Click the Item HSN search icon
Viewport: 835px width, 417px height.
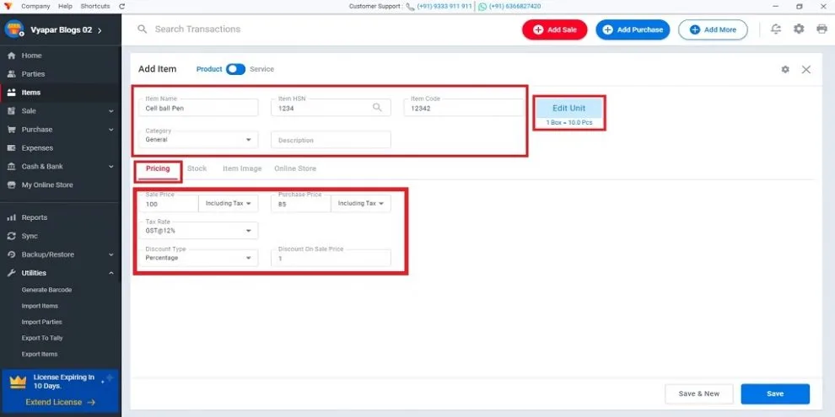click(x=377, y=108)
